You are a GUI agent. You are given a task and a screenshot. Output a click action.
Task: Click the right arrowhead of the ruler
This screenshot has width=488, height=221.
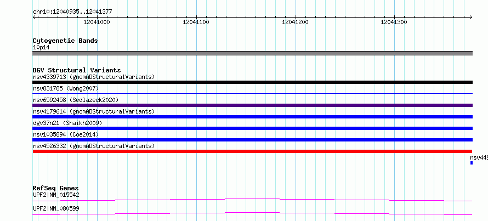471,17
